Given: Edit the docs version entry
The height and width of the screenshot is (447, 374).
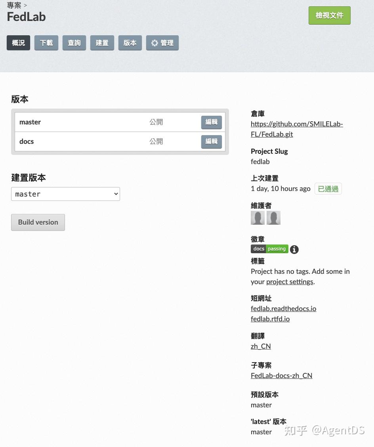Looking at the screenshot, I should click(x=211, y=141).
